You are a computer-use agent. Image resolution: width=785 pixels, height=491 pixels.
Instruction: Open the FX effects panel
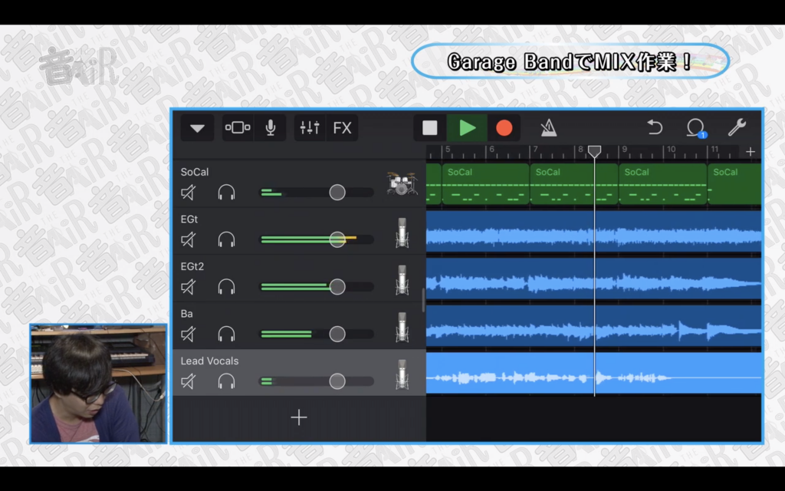pyautogui.click(x=342, y=128)
